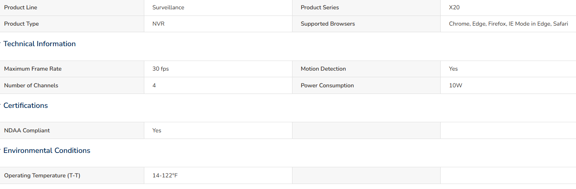The height and width of the screenshot is (189, 576).
Task: Click the Number of Channels label
Action: click(31, 85)
